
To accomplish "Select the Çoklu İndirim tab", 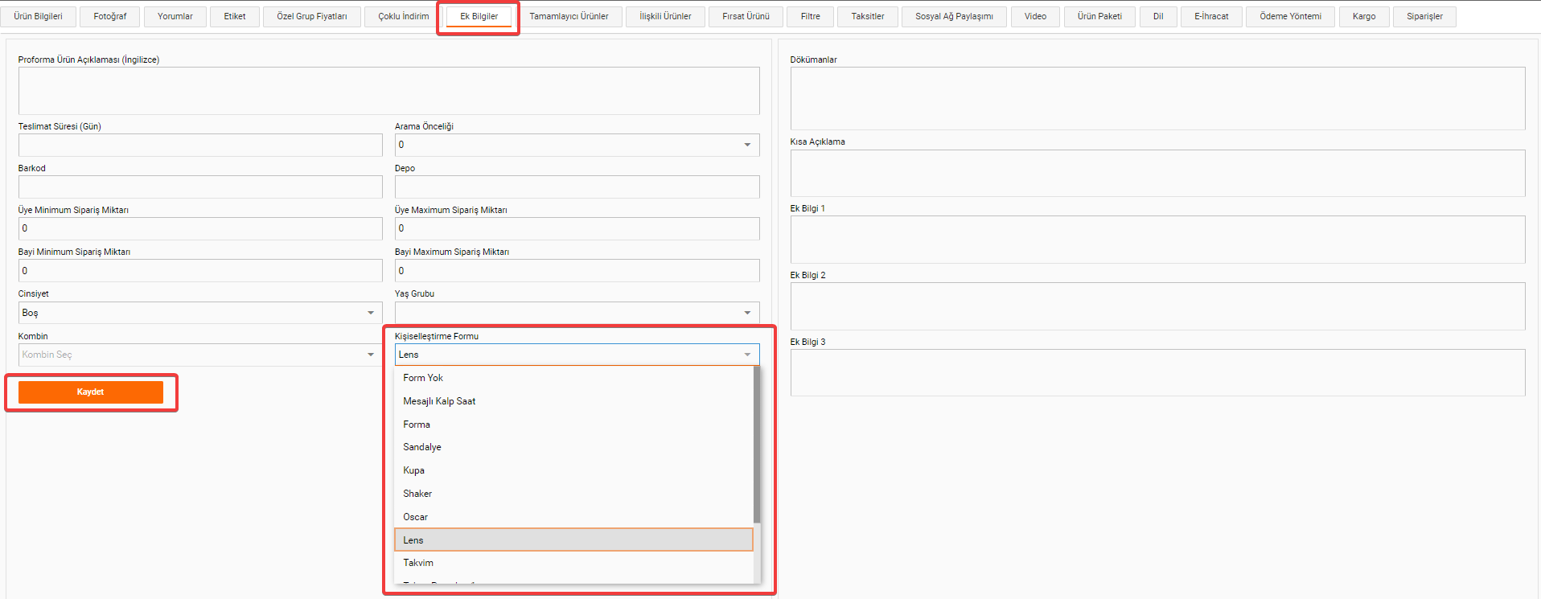I will point(403,16).
